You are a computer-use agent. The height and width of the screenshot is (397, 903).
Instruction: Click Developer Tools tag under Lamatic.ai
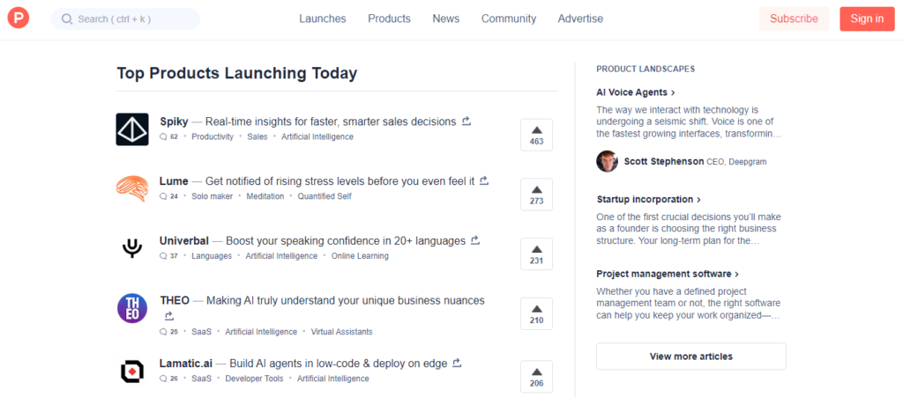point(254,379)
